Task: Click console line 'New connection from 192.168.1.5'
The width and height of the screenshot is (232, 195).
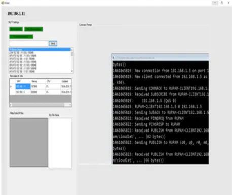Action: click(161, 71)
